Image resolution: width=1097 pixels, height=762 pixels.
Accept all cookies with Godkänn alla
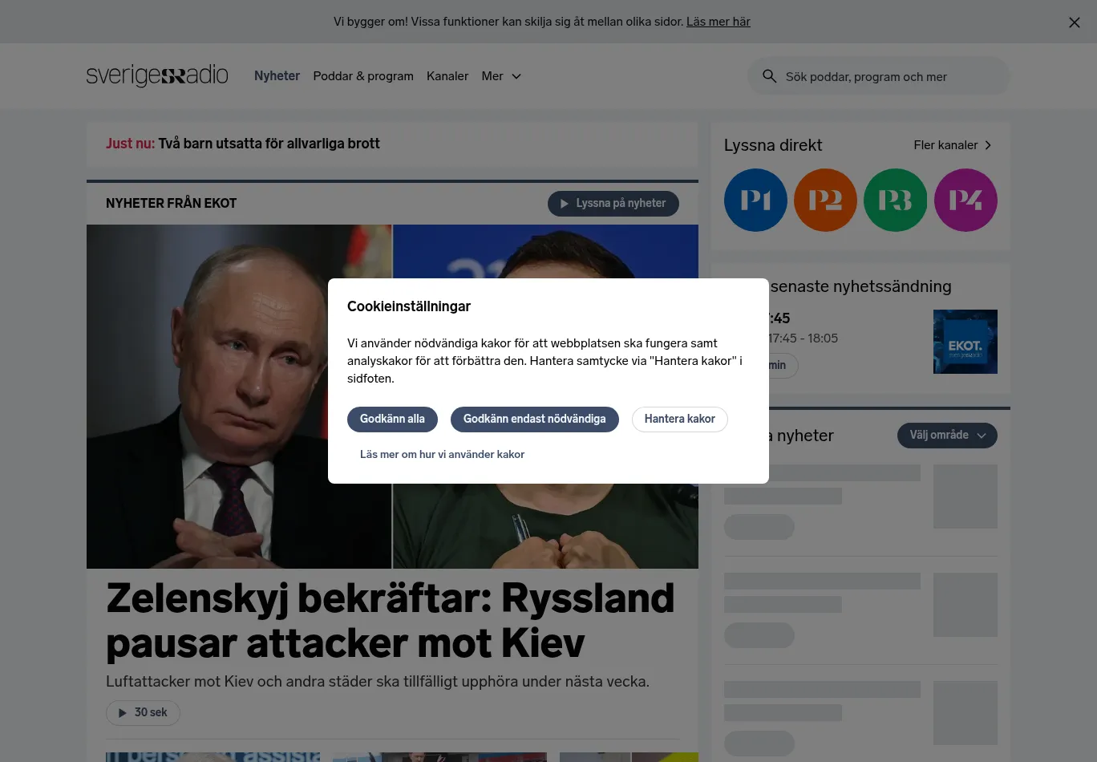point(392,419)
